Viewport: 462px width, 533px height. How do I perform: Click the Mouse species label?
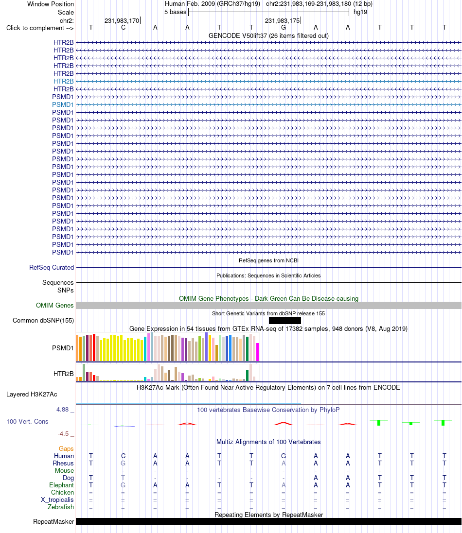point(64,470)
